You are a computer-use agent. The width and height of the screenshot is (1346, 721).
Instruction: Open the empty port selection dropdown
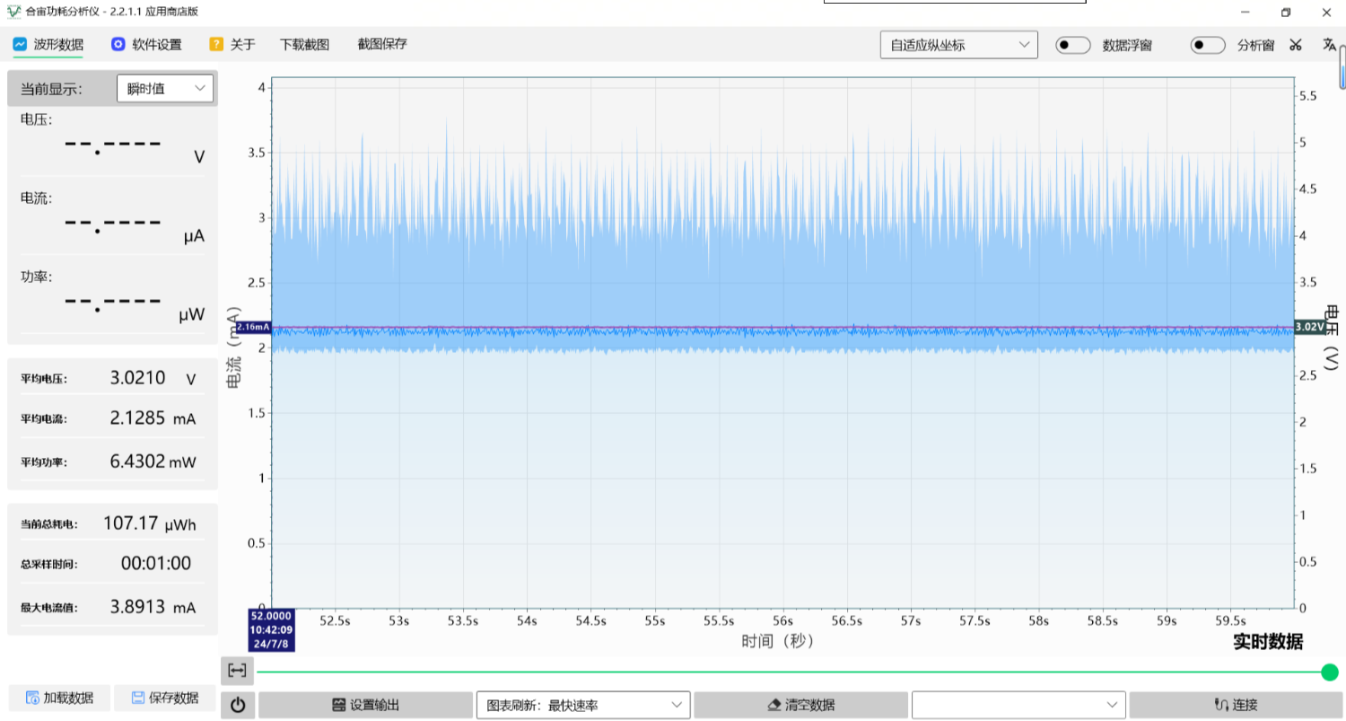1018,705
